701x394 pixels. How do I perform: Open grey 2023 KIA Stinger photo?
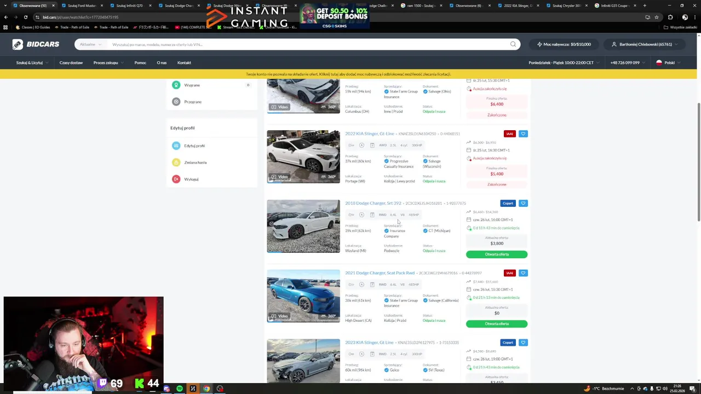point(303,361)
